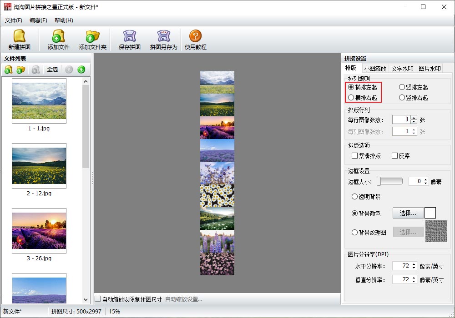Click file list scrollbar down arrow
This screenshot has width=455, height=318.
(x=86, y=300)
